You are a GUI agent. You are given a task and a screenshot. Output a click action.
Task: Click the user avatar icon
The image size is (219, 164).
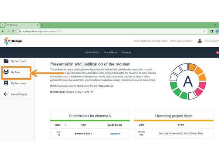click(x=200, y=41)
